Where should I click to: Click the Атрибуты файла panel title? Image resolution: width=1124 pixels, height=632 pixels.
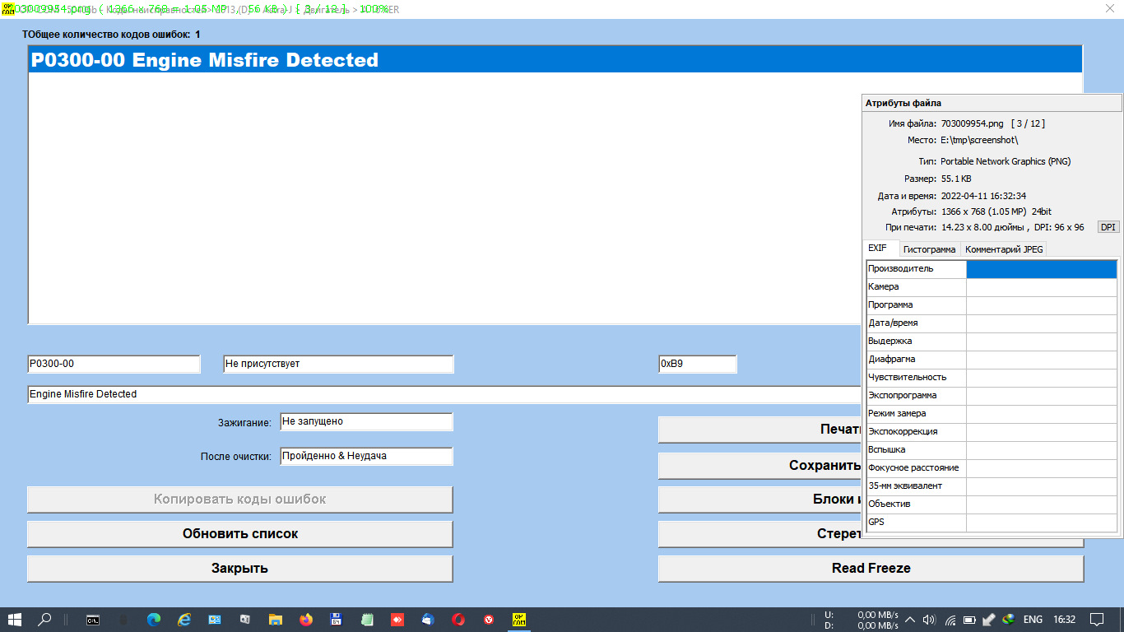pyautogui.click(x=903, y=104)
